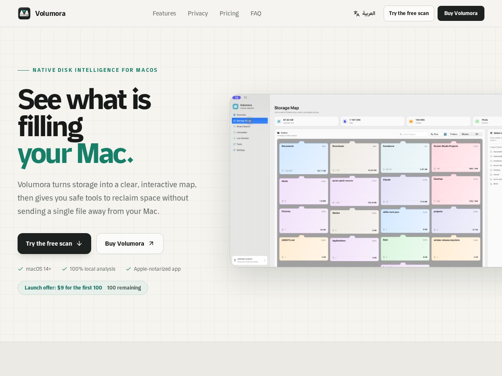Open Uninstaller in the sidebar
502x376 pixels.
pos(250,132)
